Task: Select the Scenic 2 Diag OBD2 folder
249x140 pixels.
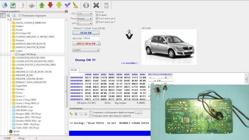Action: (x=26, y=100)
